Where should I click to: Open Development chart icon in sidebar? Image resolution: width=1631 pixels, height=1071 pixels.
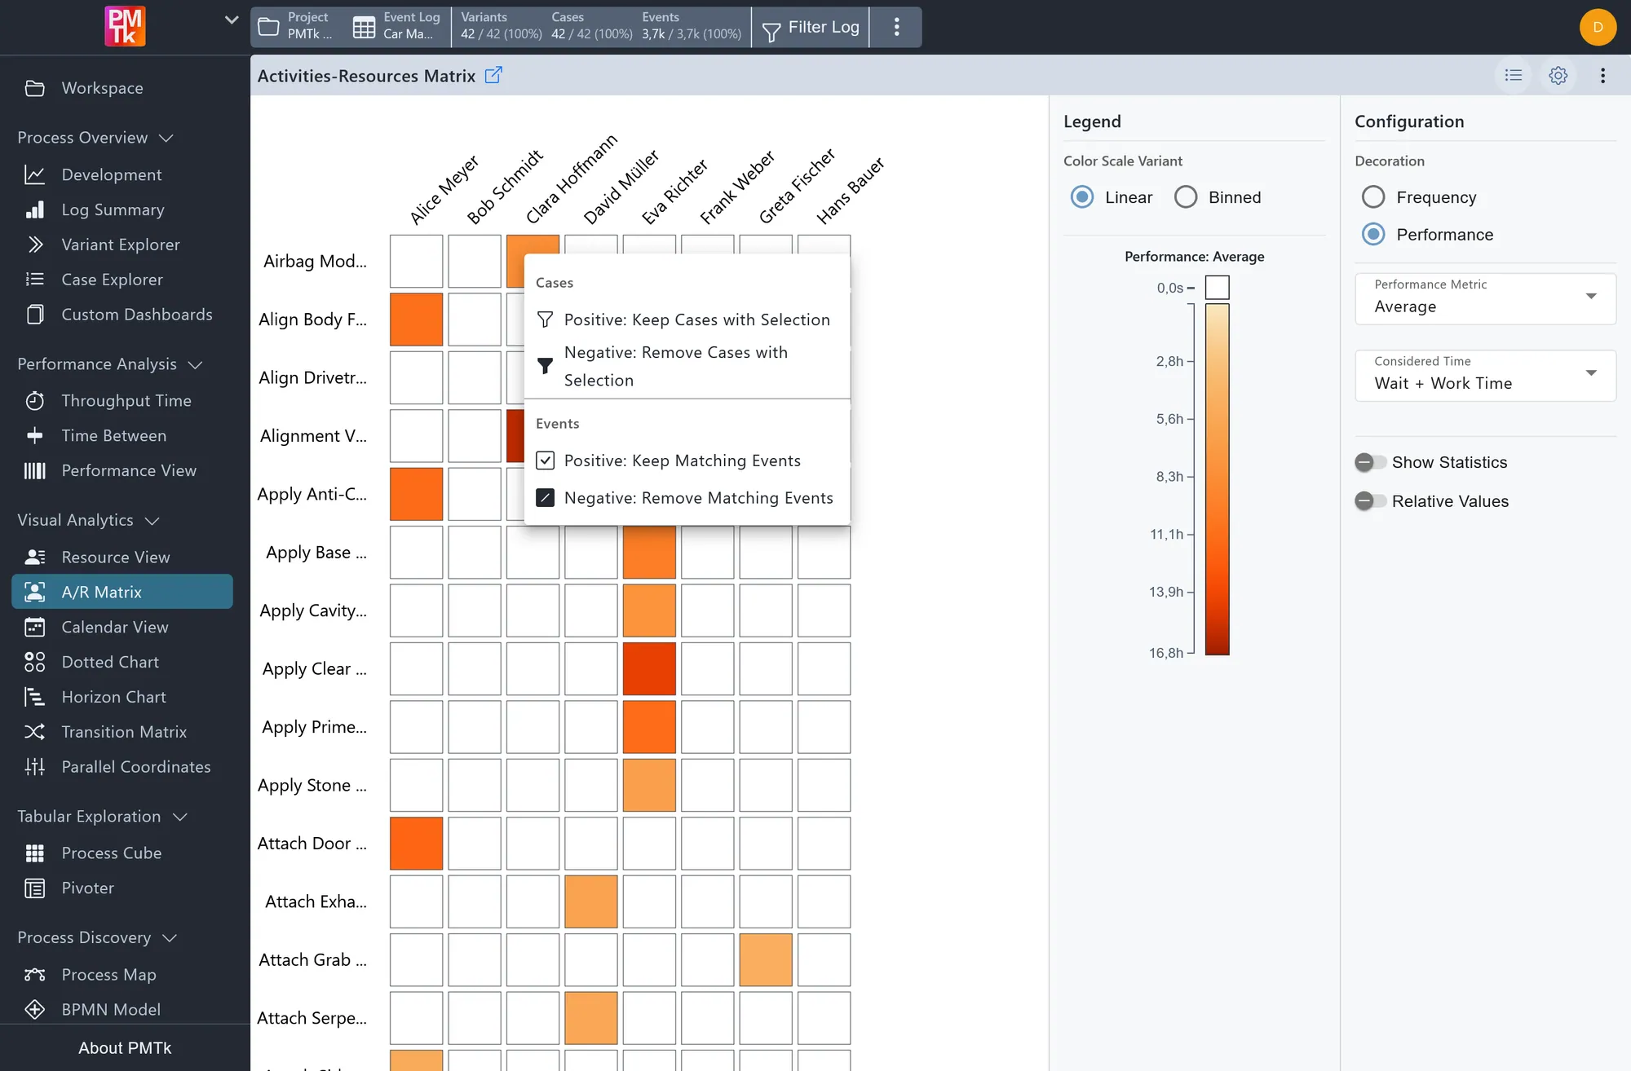click(x=35, y=174)
